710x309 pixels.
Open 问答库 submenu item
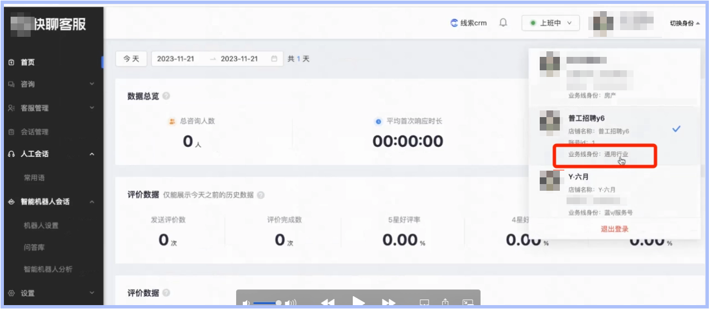coord(33,248)
